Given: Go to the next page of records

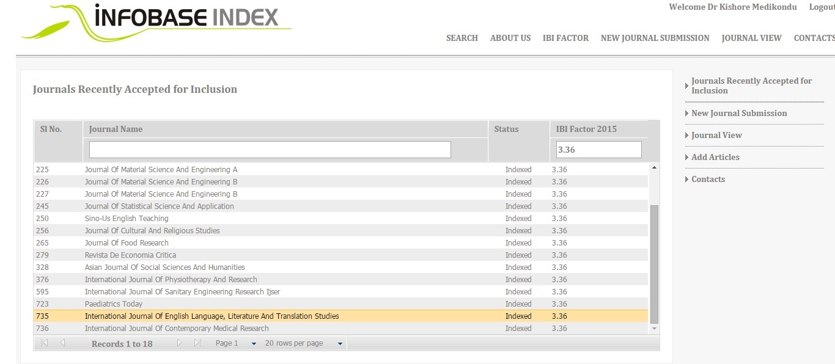Looking at the screenshot, I should click(x=179, y=343).
